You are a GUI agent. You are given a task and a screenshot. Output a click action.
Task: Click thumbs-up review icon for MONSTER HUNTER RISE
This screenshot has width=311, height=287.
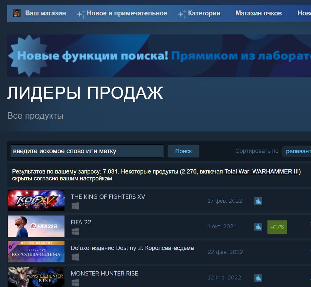[258, 278]
